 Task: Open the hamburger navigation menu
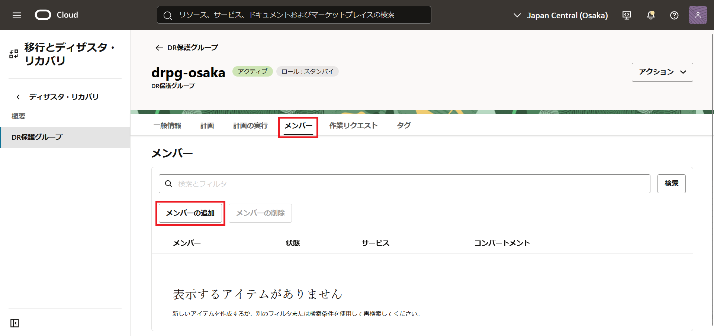point(17,15)
